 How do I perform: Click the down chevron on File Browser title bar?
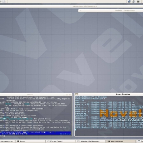[80, 11]
